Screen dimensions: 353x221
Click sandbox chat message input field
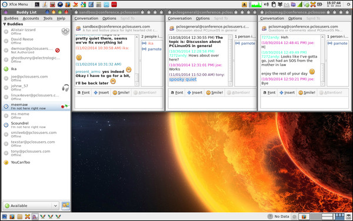119,103
